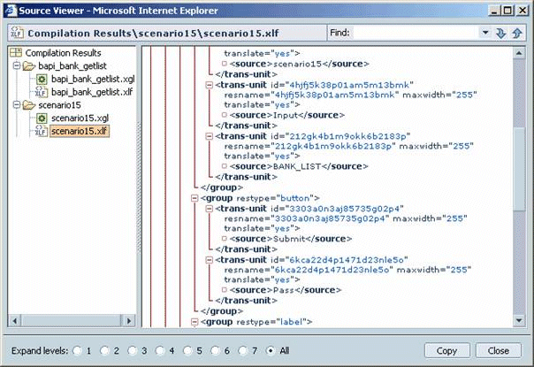Viewport: 534px width, 367px height.
Task: Click the source Pass leaf marker
Action: pos(224,290)
